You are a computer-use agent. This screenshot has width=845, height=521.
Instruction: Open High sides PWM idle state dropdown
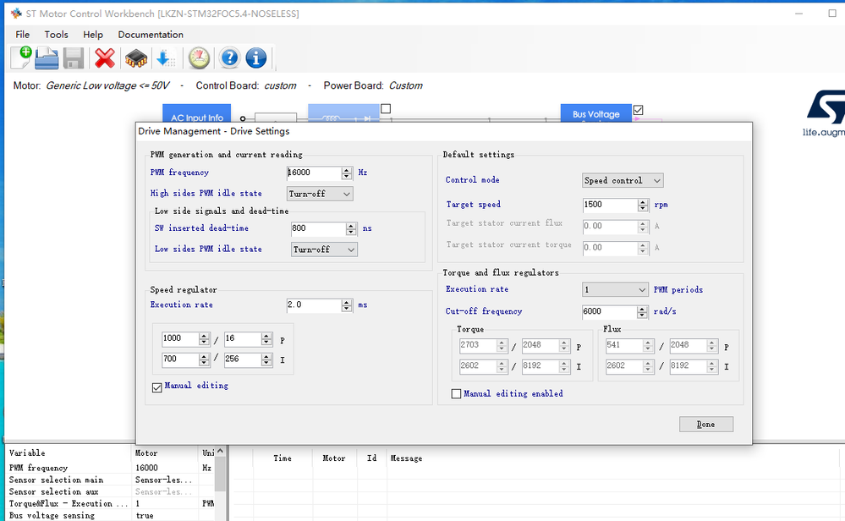pos(320,194)
